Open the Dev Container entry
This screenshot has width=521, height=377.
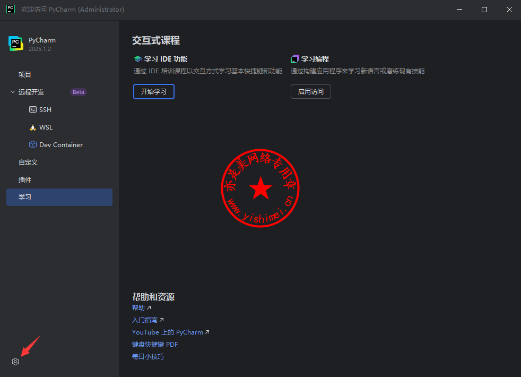pos(61,144)
